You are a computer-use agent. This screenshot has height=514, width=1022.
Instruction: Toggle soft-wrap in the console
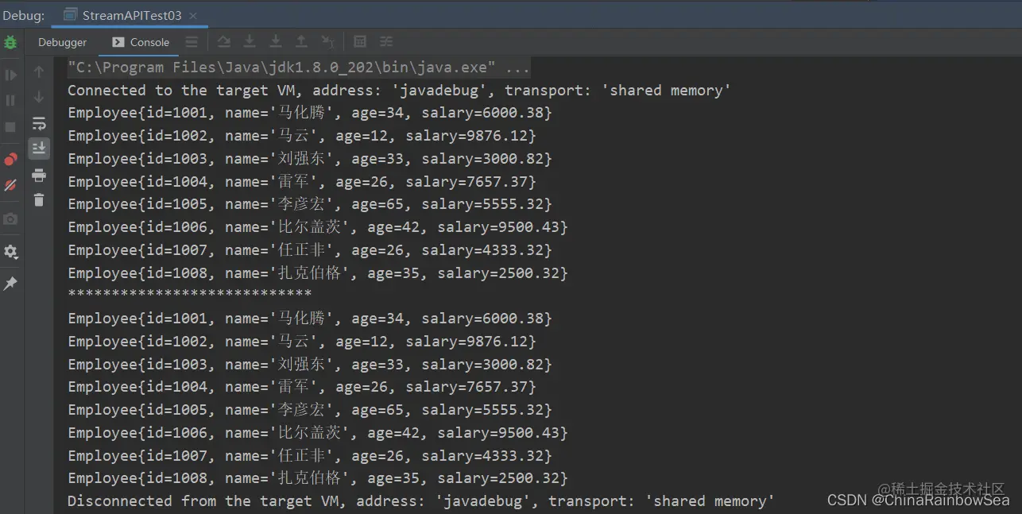(39, 123)
